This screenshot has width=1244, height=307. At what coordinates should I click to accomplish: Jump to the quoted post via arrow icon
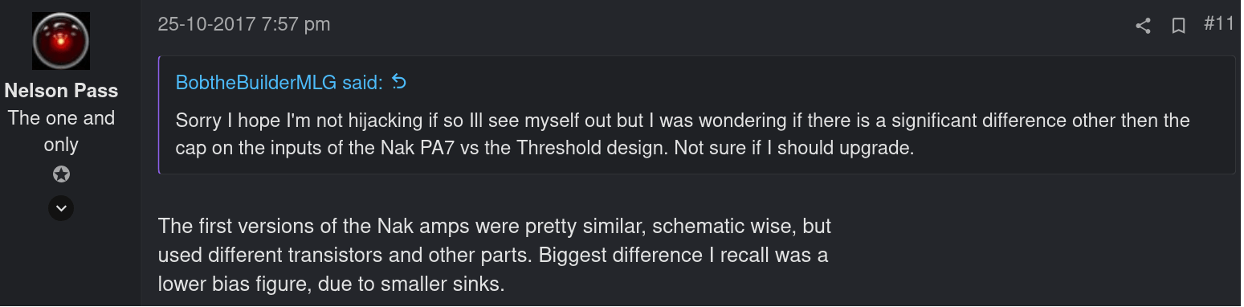399,82
